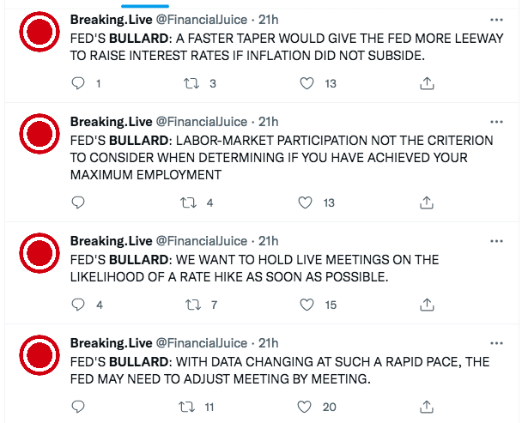Viewport: 522px width, 423px height.
Task: Click the profile avatar on the live meetings tweet
Action: click(x=38, y=252)
